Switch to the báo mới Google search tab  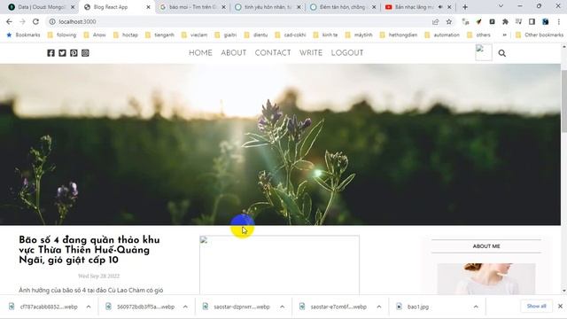(193, 7)
